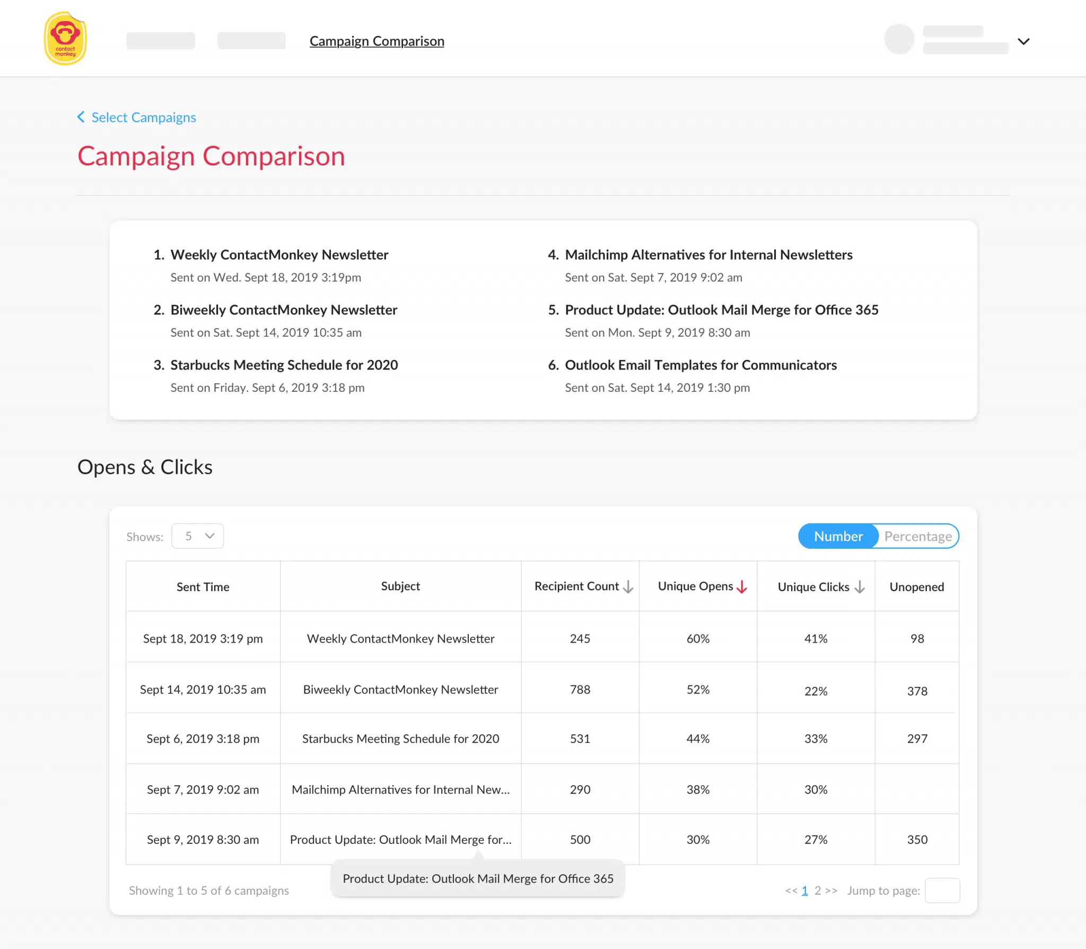Switch view to Number toggle
The height and width of the screenshot is (949, 1086).
pyautogui.click(x=838, y=536)
